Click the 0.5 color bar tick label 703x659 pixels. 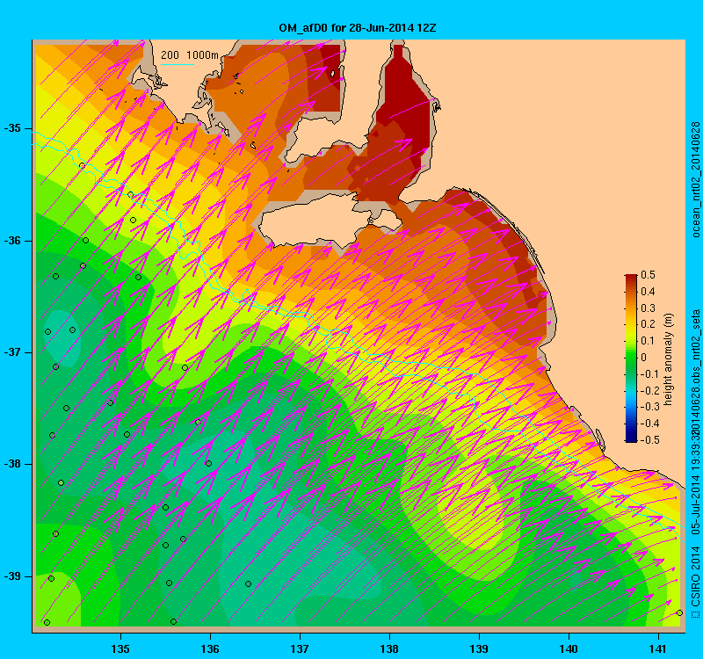649,275
